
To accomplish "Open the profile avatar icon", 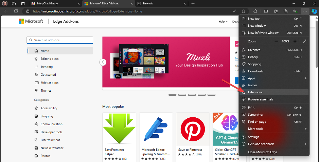I will click(x=5, y=3).
